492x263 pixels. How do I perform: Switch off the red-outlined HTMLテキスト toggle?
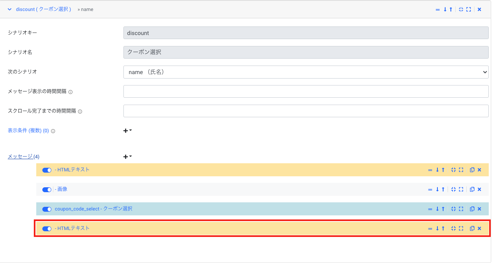(47, 228)
